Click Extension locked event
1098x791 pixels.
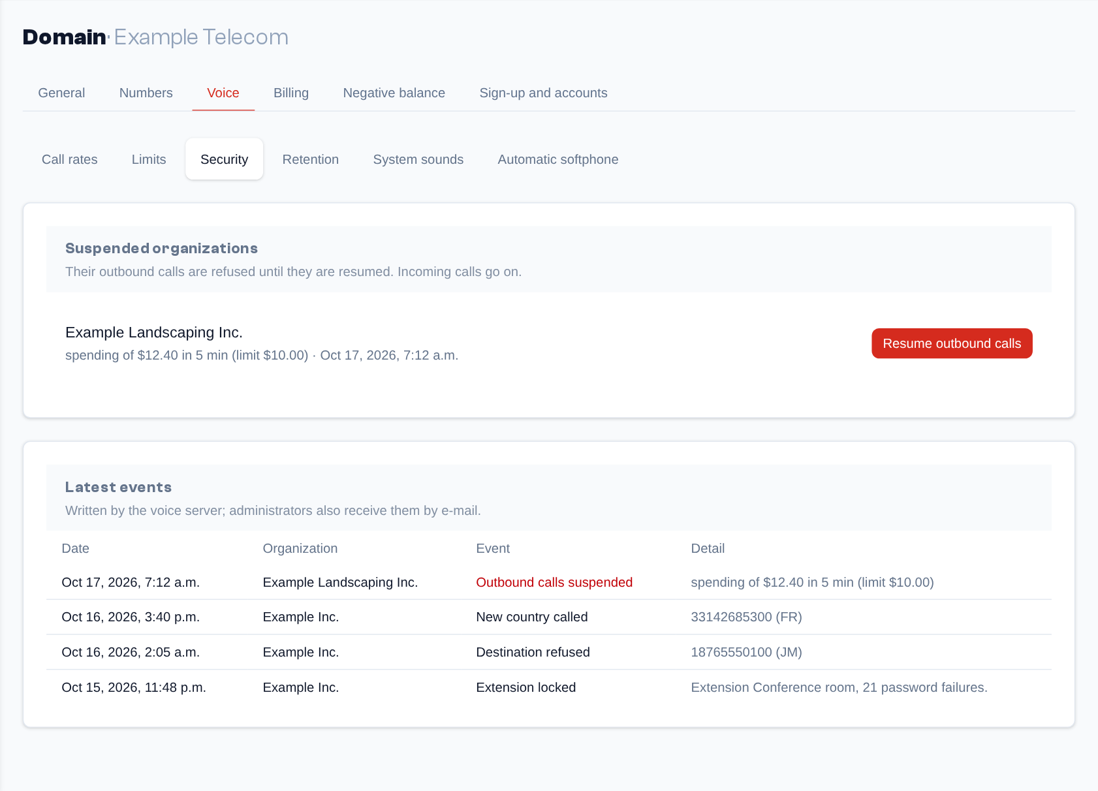coord(525,687)
